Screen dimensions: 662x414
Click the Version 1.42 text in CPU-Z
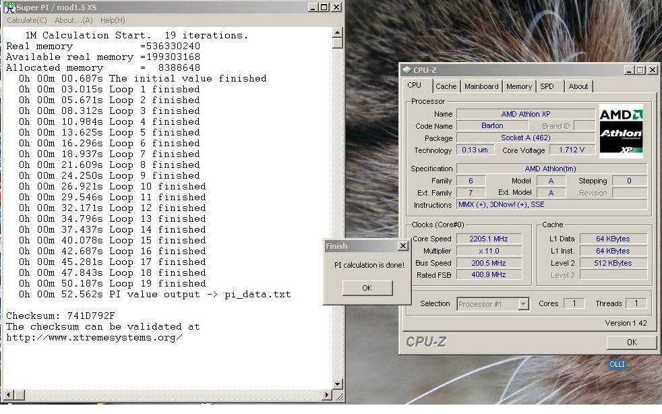[626, 323]
